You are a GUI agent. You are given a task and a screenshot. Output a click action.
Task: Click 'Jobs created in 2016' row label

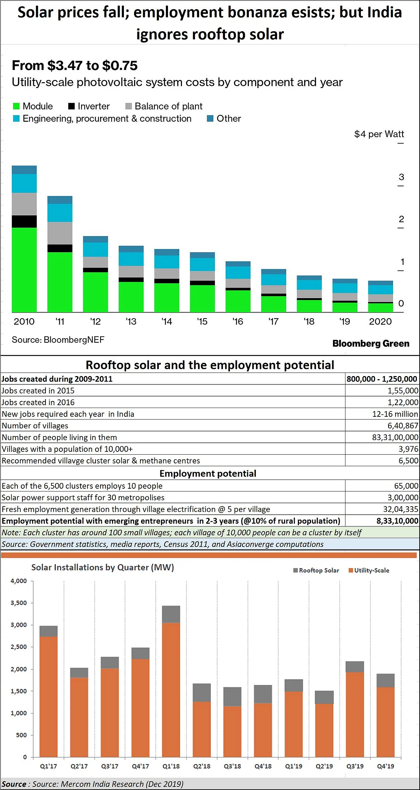[x=38, y=402]
